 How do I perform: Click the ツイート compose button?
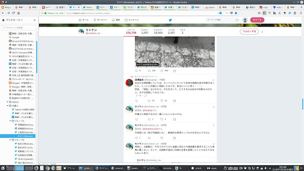click(257, 20)
